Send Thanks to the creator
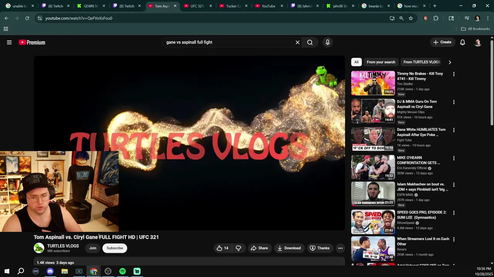The image size is (494, 277). [x=320, y=248]
